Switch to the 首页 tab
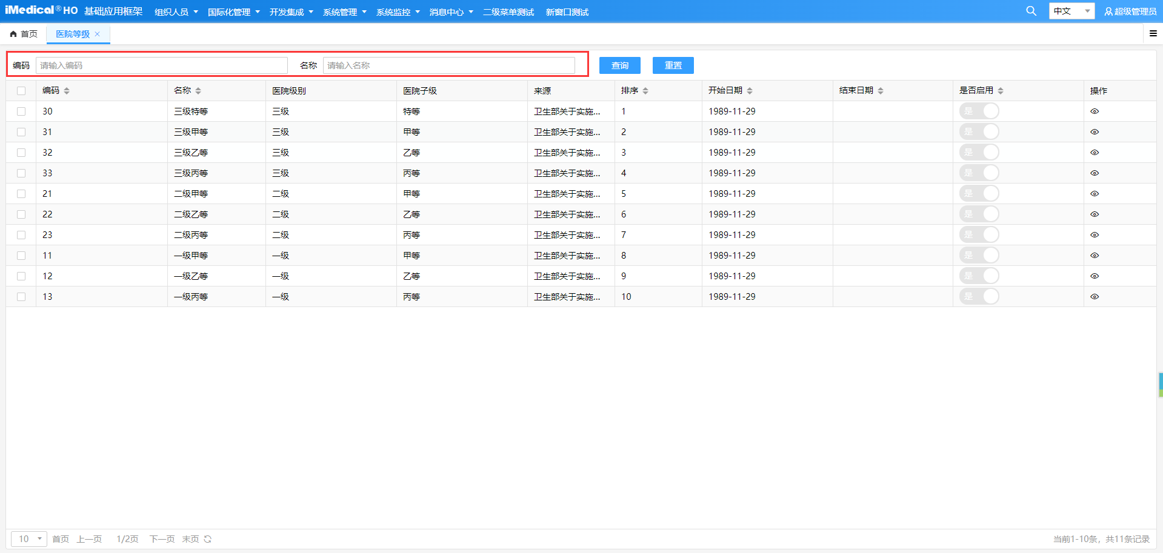Viewport: 1163px width, 553px height. 24,34
